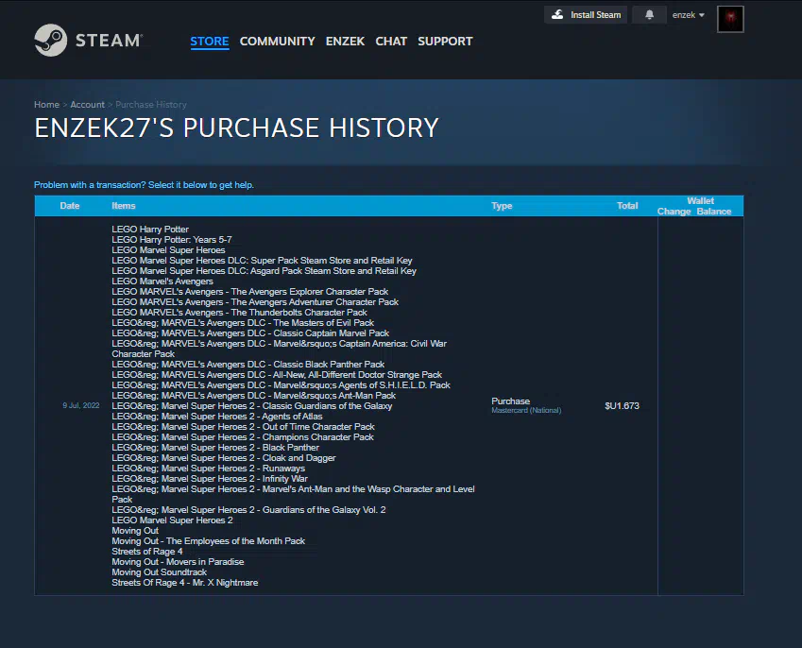The width and height of the screenshot is (802, 648).
Task: Click the Runaways item line
Action: point(208,469)
